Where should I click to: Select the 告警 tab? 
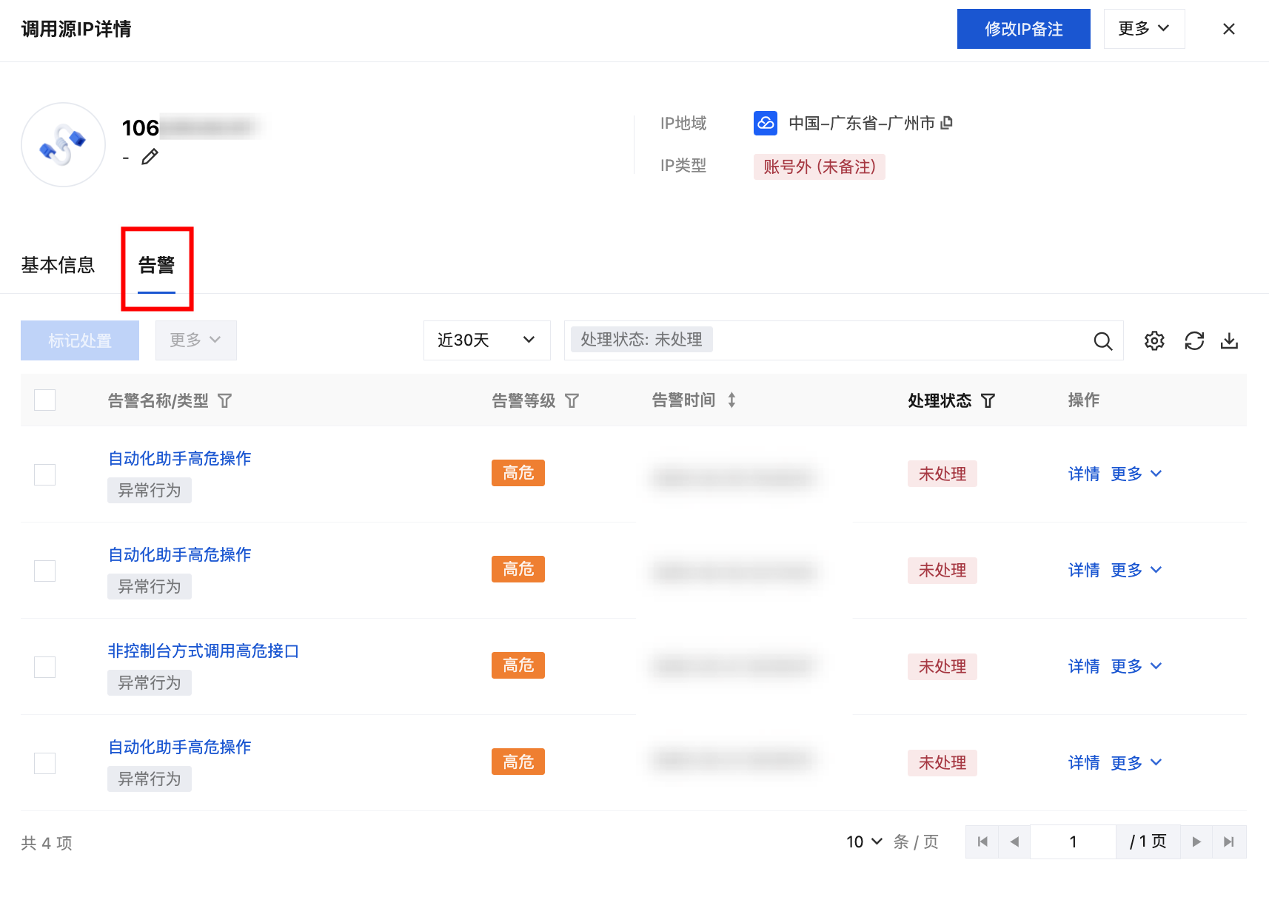tap(156, 265)
